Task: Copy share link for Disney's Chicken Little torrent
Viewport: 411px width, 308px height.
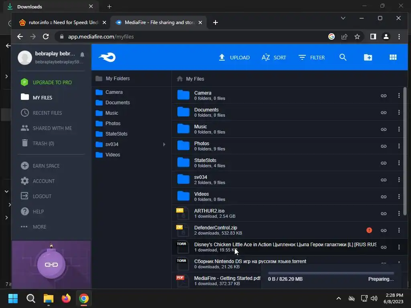Action: [383, 247]
